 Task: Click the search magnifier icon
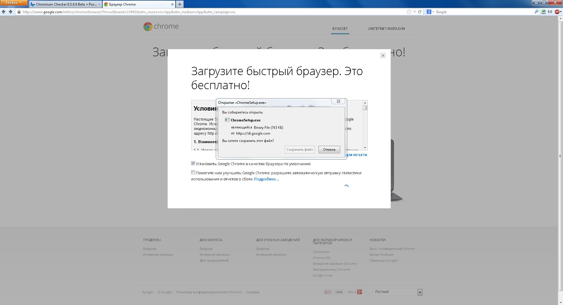tap(536, 12)
